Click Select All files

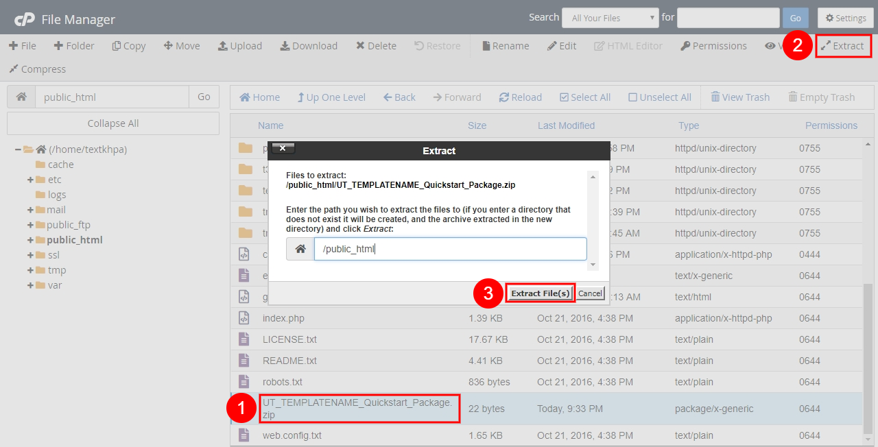pyautogui.click(x=585, y=97)
